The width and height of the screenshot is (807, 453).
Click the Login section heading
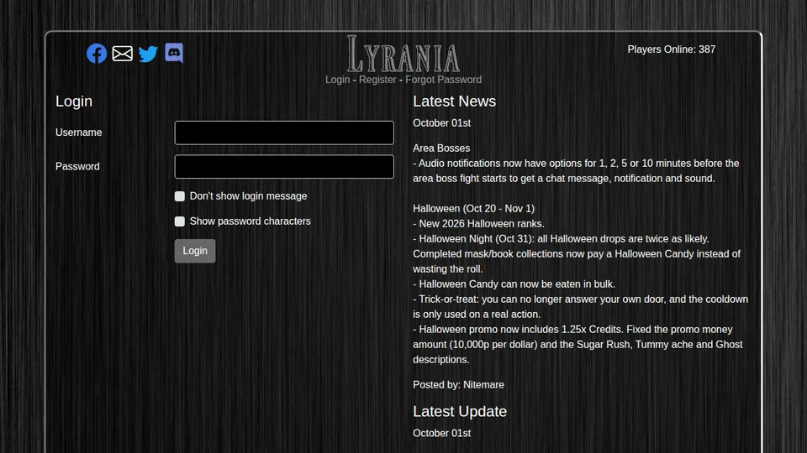pyautogui.click(x=74, y=102)
